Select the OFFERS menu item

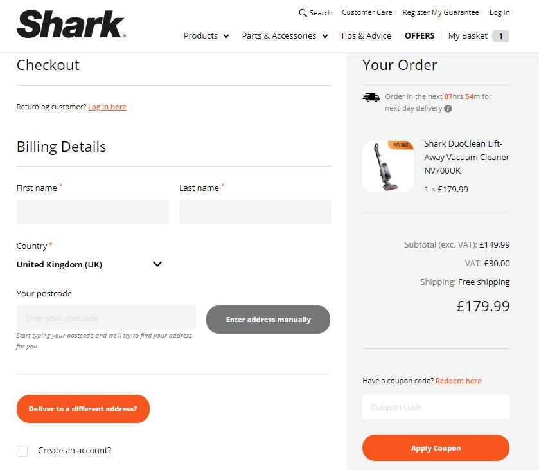click(x=420, y=36)
